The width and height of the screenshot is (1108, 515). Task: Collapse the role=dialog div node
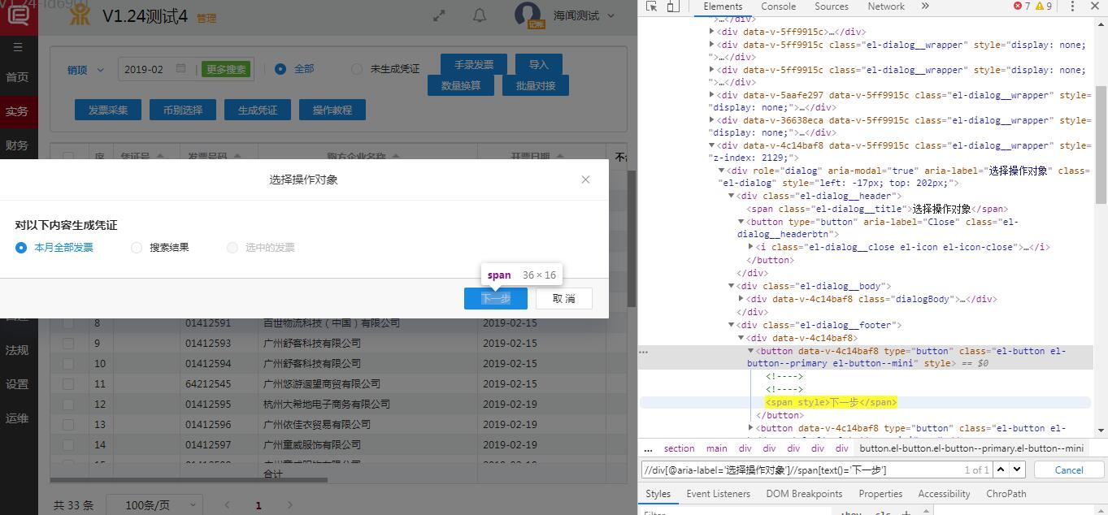coord(721,171)
